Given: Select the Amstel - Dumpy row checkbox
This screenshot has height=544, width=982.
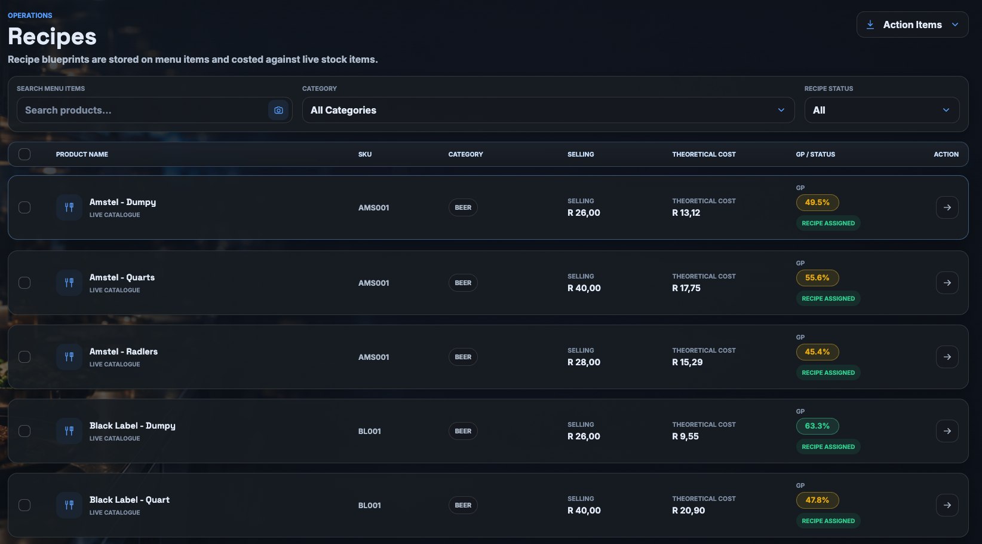Looking at the screenshot, I should [24, 207].
